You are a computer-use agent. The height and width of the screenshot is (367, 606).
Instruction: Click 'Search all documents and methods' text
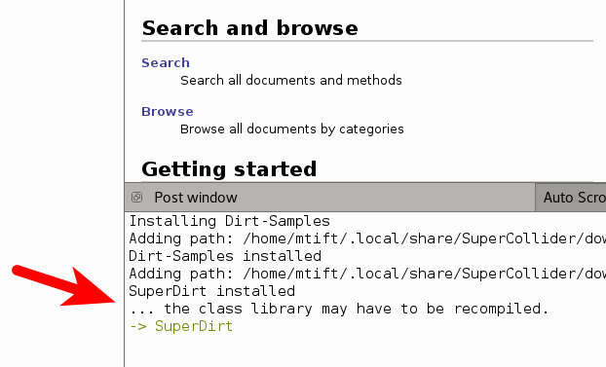click(291, 81)
